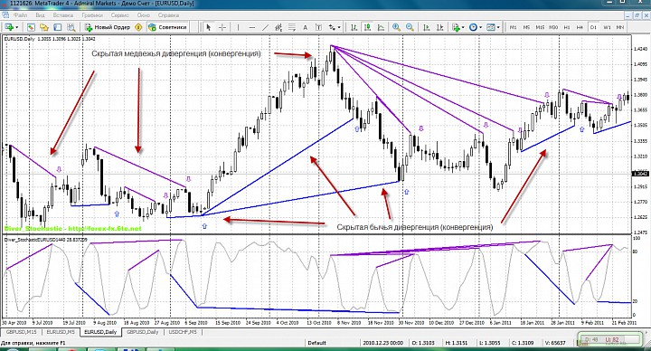Select the M15 timeframe
651x351 pixels.
click(x=540, y=27)
